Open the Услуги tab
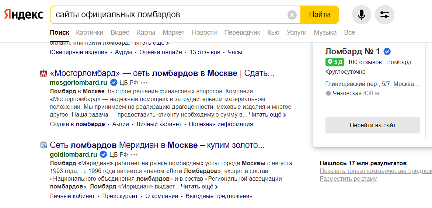 pyautogui.click(x=296, y=32)
